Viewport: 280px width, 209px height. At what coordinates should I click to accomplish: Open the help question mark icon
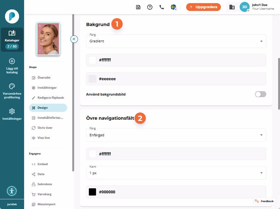150,7
